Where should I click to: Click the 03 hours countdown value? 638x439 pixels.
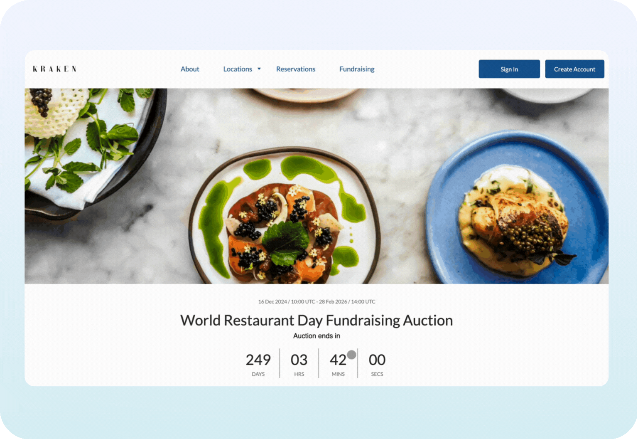point(299,360)
